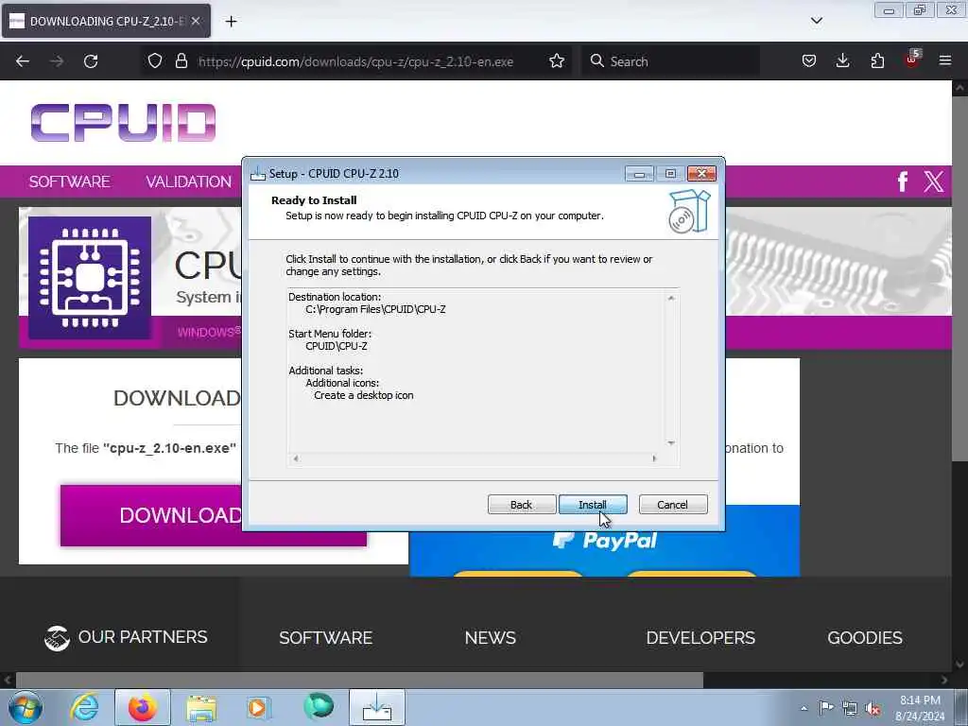The image size is (968, 726).
Task: Bookmark this page with the star icon
Action: pyautogui.click(x=557, y=61)
